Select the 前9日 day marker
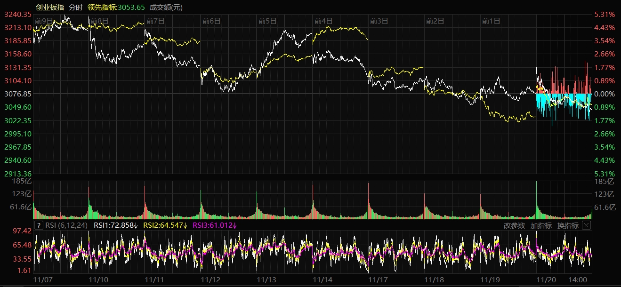Image resolution: width=621 pixels, height=287 pixels. point(44,21)
